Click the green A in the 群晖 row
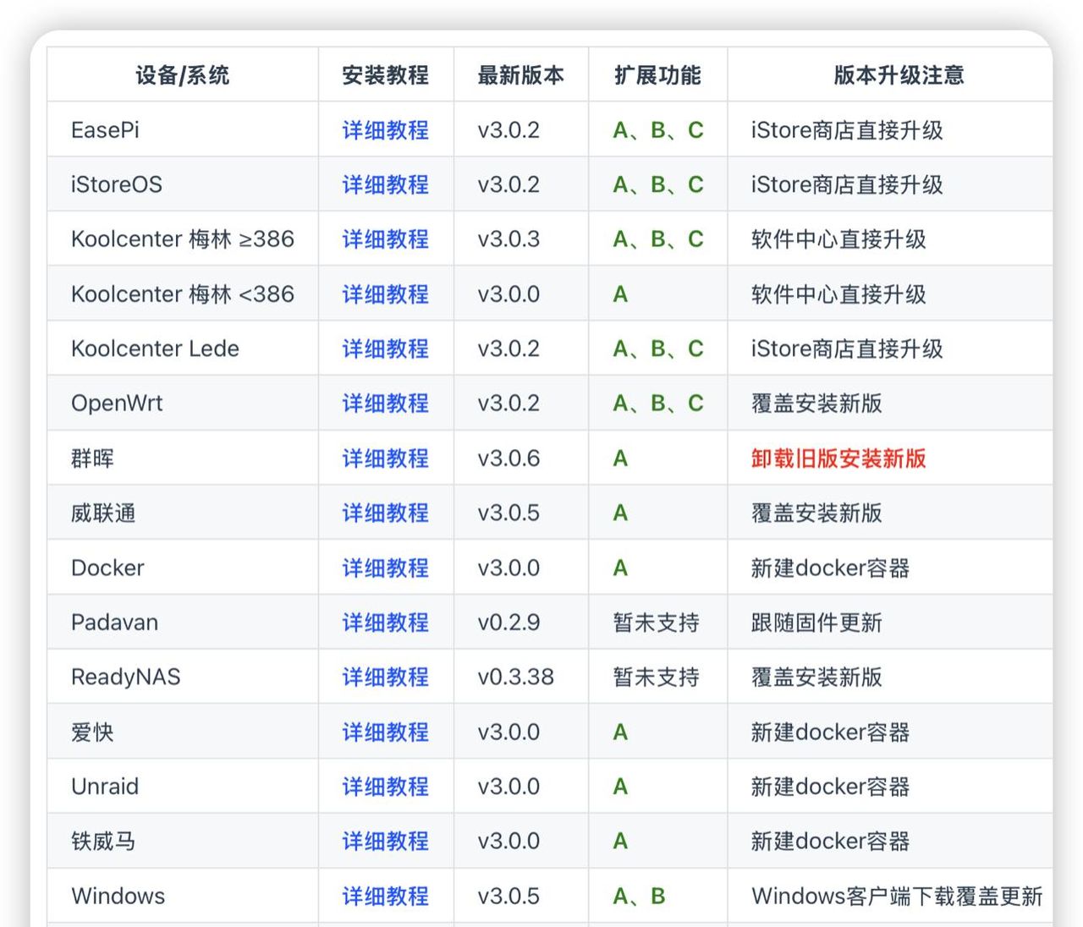This screenshot has height=927, width=1083. [x=620, y=458]
